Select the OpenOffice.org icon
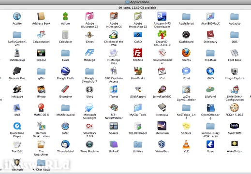The width and height of the screenshot is (251, 174). tap(210, 108)
